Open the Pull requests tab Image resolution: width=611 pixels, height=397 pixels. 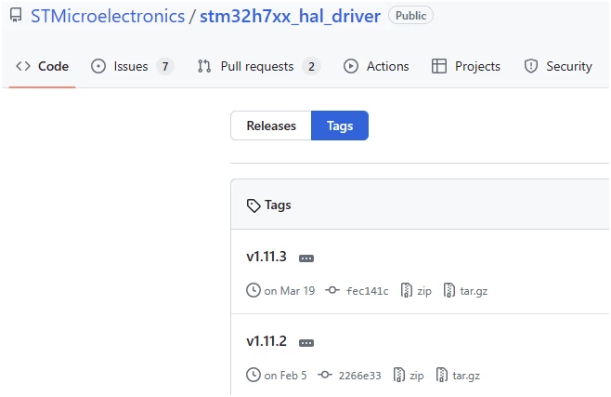(x=259, y=66)
